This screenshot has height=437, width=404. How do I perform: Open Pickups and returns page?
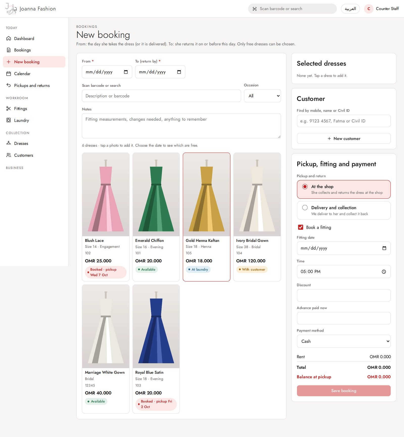pyautogui.click(x=34, y=85)
